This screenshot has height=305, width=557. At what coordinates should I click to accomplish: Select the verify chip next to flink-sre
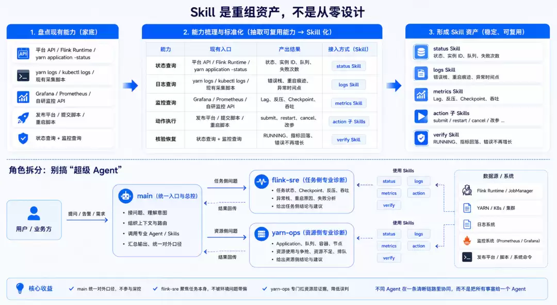click(389, 205)
